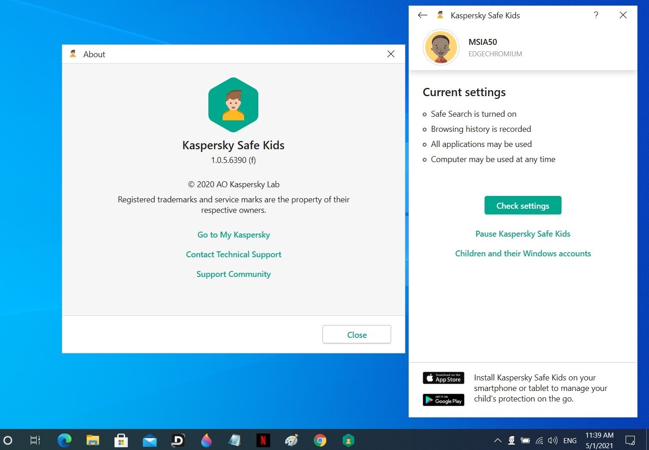Viewport: 649px width, 450px height.
Task: Click the Cortana circle on the taskbar
Action: coord(8,440)
